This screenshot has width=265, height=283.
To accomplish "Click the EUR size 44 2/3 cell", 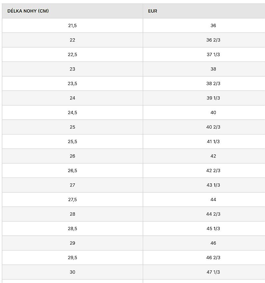I will [x=213, y=214].
